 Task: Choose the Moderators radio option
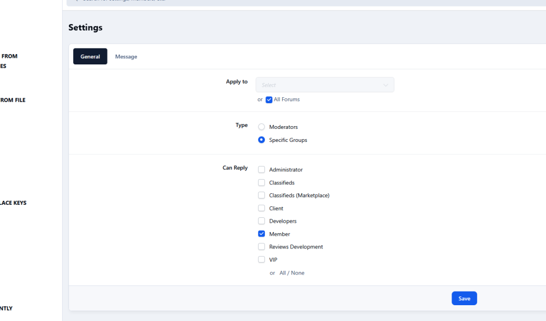pos(262,127)
